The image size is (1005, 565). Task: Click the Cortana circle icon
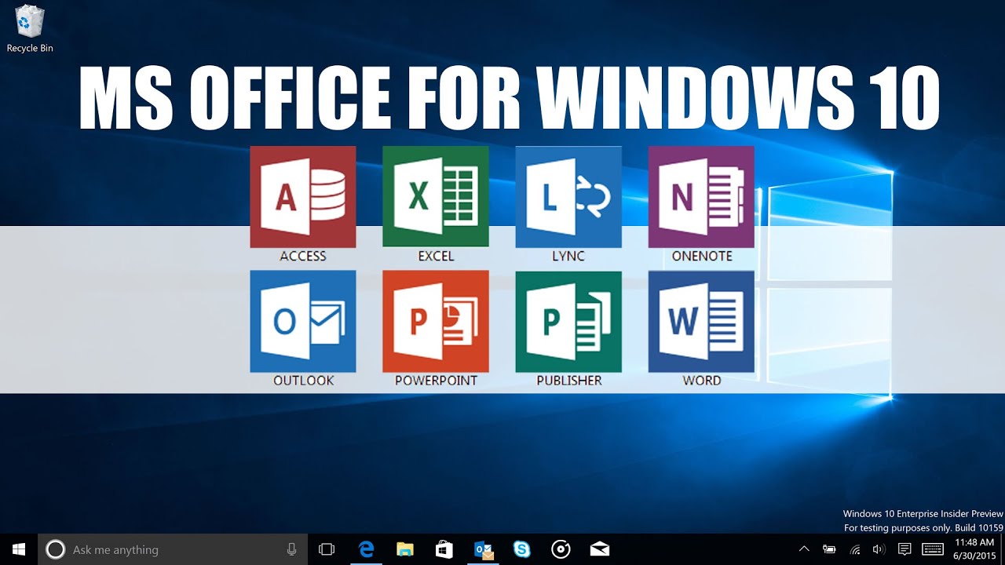click(x=55, y=549)
